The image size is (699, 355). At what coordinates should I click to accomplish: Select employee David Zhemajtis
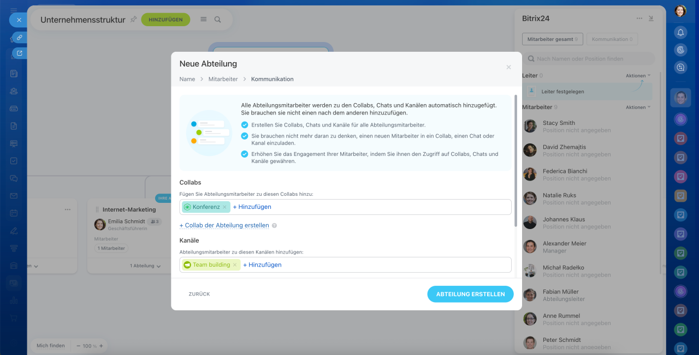pos(587,151)
